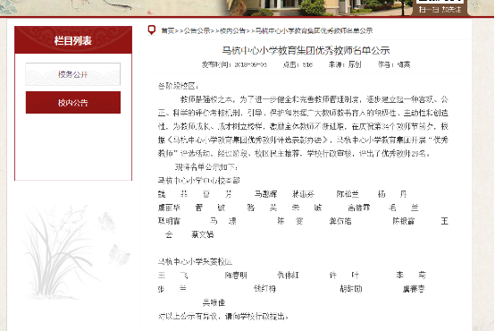
Task: Click the 栏目列表 panel header
Action: point(73,40)
